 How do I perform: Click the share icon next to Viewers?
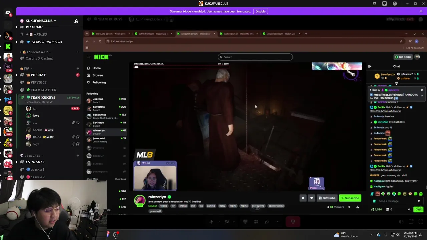(349, 207)
